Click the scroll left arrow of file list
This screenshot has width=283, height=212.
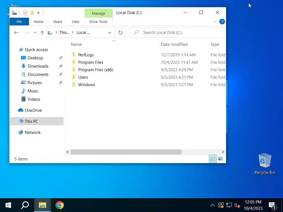coord(67,152)
